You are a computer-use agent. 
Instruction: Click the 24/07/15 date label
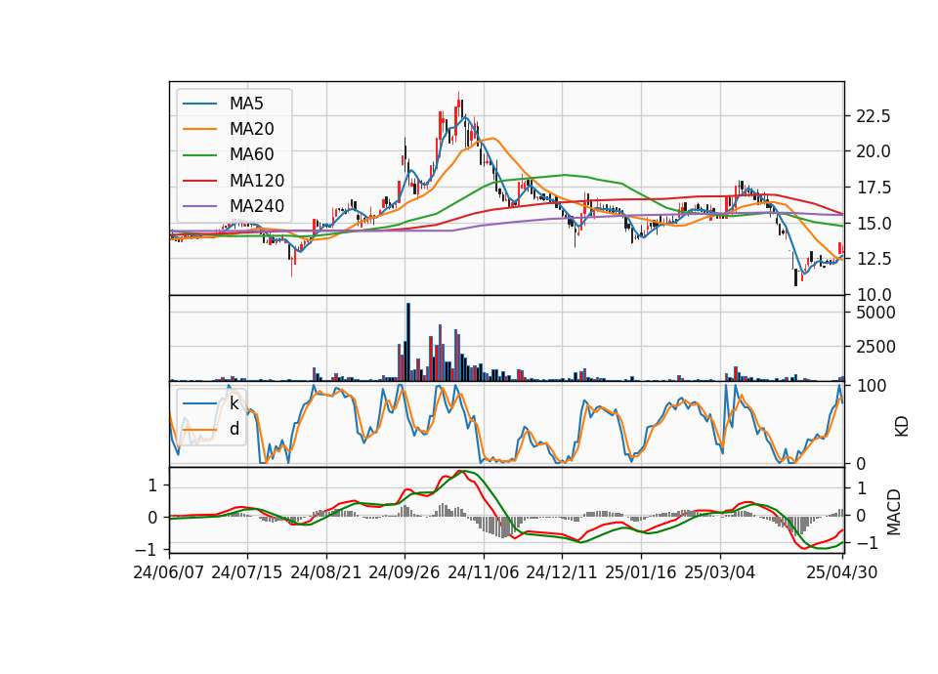click(247, 572)
